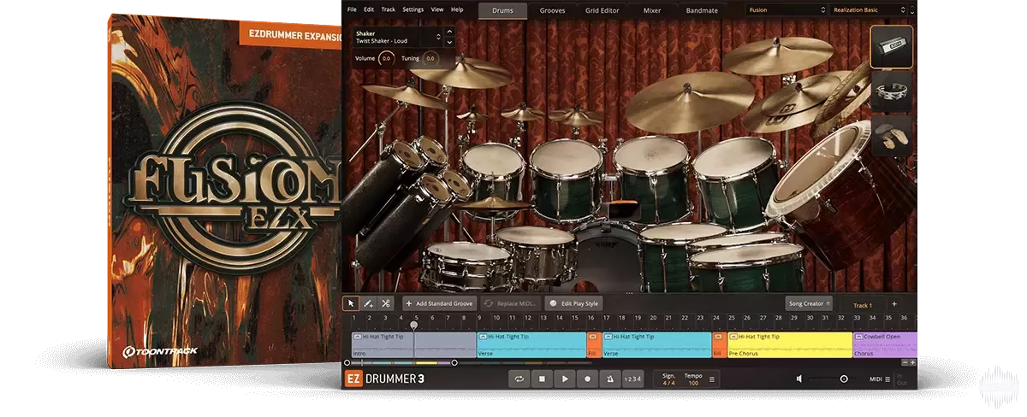Image resolution: width=1027 pixels, height=417 pixels.
Task: Click Add Standard Groove button
Action: pyautogui.click(x=439, y=303)
